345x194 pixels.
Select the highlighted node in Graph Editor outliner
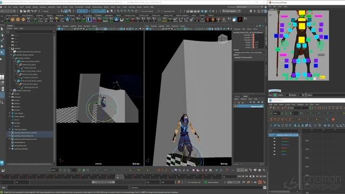pyautogui.click(x=284, y=135)
